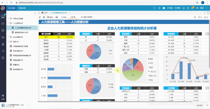Open the monitor display module in sidebar

point(3,17)
